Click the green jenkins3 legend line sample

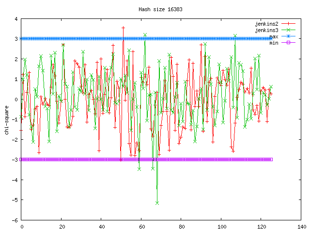tap(288, 30)
